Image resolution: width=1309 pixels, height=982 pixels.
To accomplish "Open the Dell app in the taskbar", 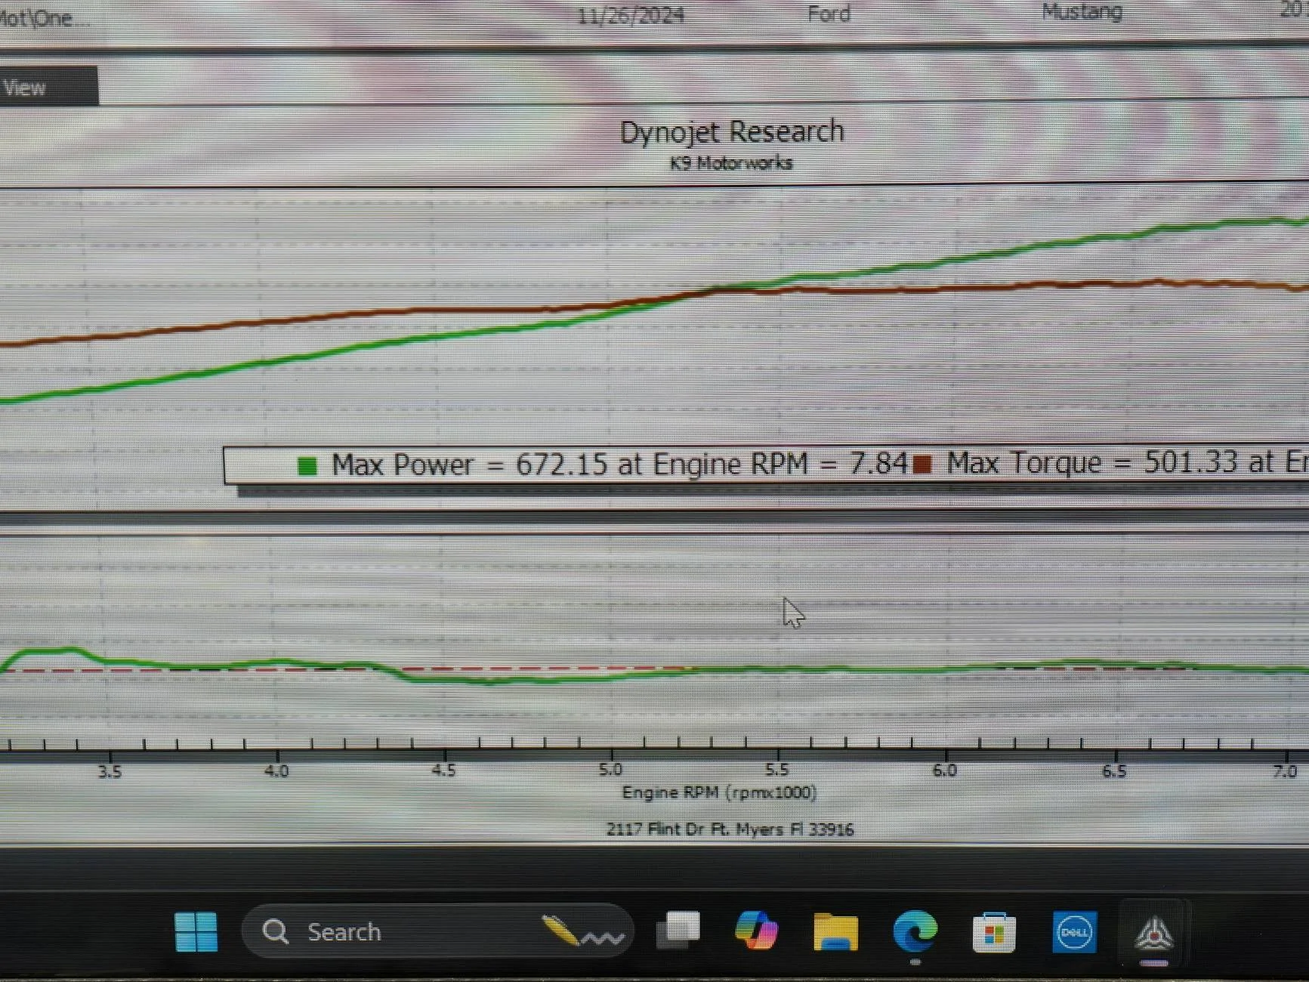I will [x=1073, y=932].
